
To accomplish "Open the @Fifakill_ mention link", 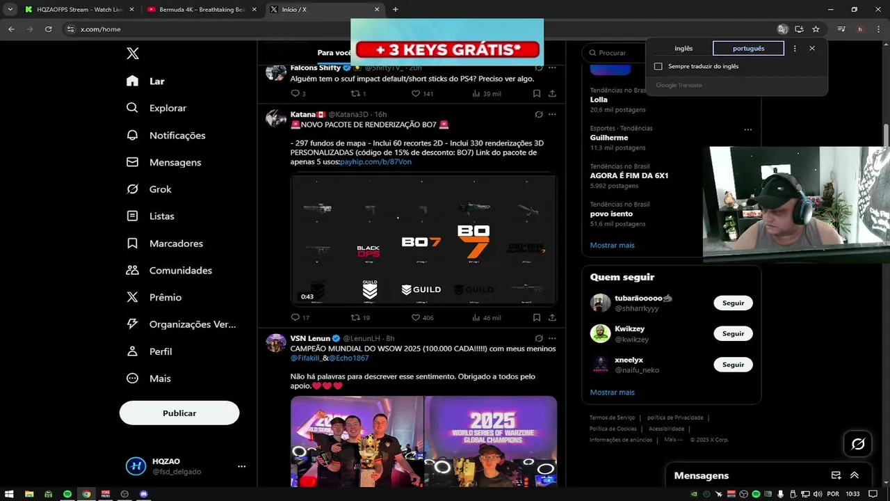I will click(305, 358).
